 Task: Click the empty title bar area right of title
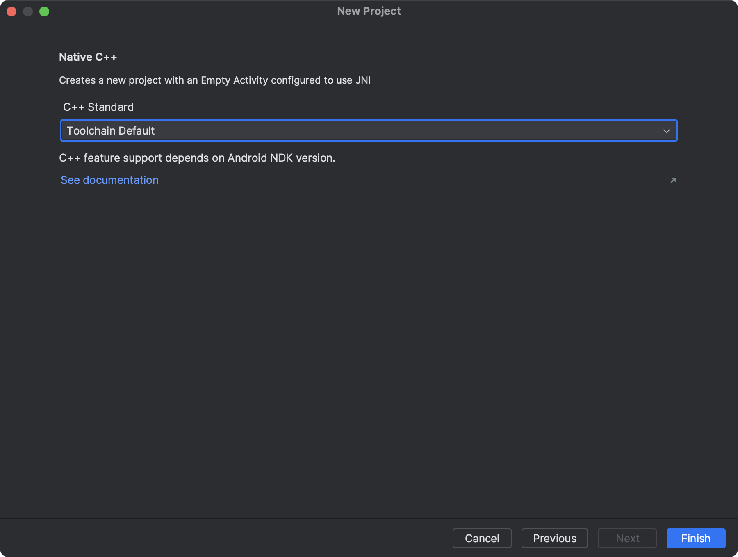pos(574,11)
